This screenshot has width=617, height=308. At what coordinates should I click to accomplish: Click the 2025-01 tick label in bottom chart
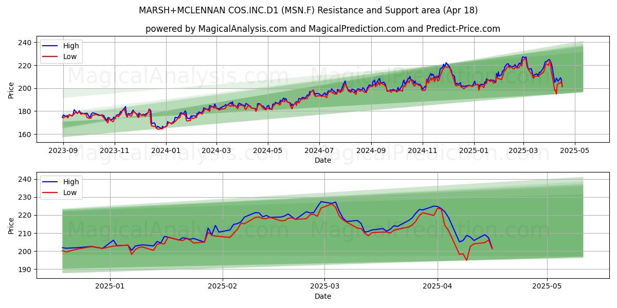pos(111,286)
